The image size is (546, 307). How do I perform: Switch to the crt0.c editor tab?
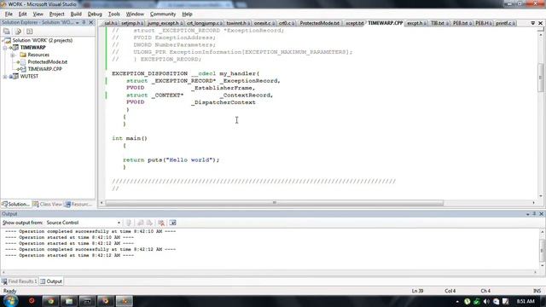point(287,23)
